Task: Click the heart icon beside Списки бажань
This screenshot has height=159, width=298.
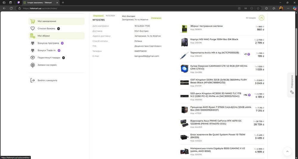Action: point(32,29)
